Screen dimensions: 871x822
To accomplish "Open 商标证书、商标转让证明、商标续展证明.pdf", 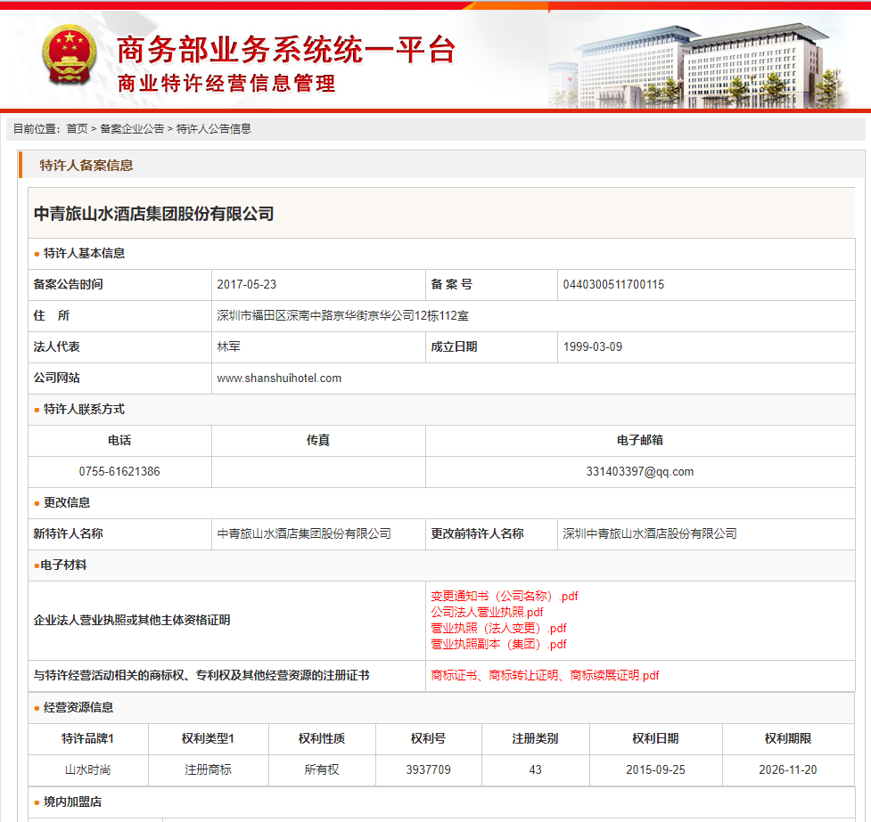I will [x=545, y=675].
